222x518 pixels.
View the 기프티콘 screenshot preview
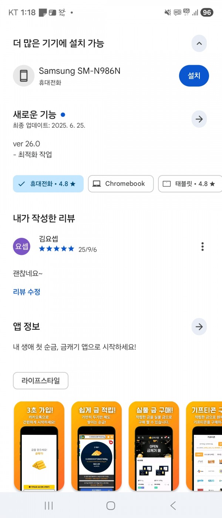(204, 447)
